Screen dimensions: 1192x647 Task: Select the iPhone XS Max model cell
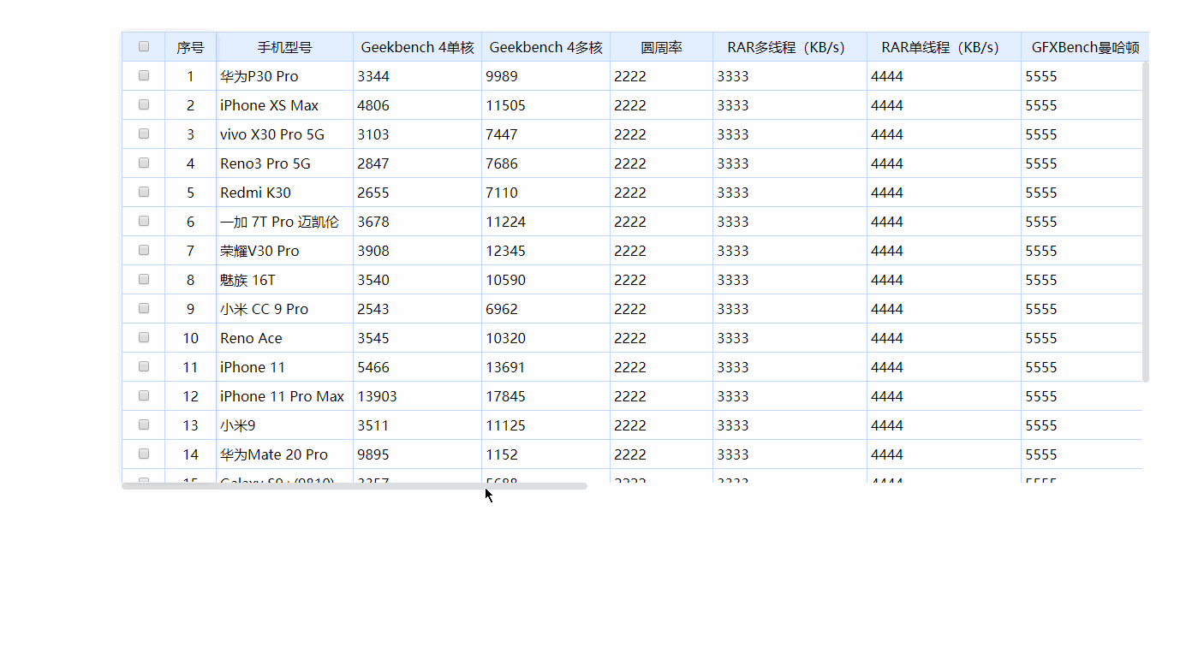point(284,105)
